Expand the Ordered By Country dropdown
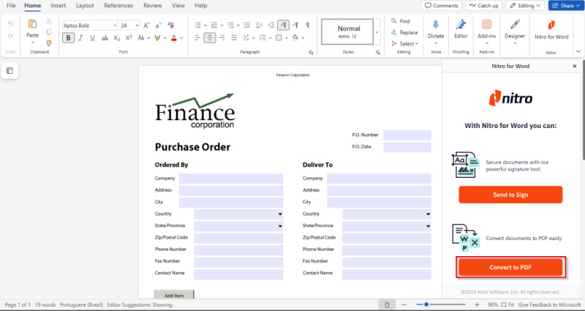This screenshot has height=311, width=585. (280, 214)
